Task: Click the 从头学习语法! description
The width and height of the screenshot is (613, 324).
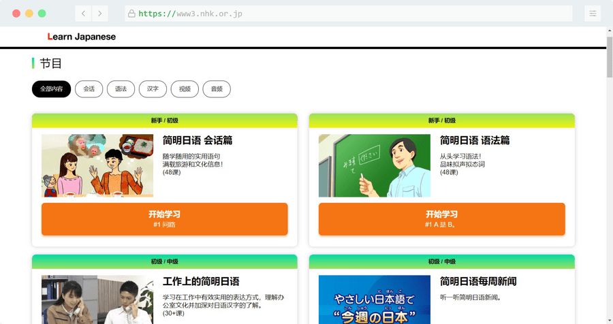Action: tap(460, 157)
